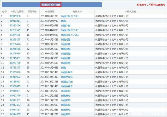Select class 38 in row 10

(28, 58)
